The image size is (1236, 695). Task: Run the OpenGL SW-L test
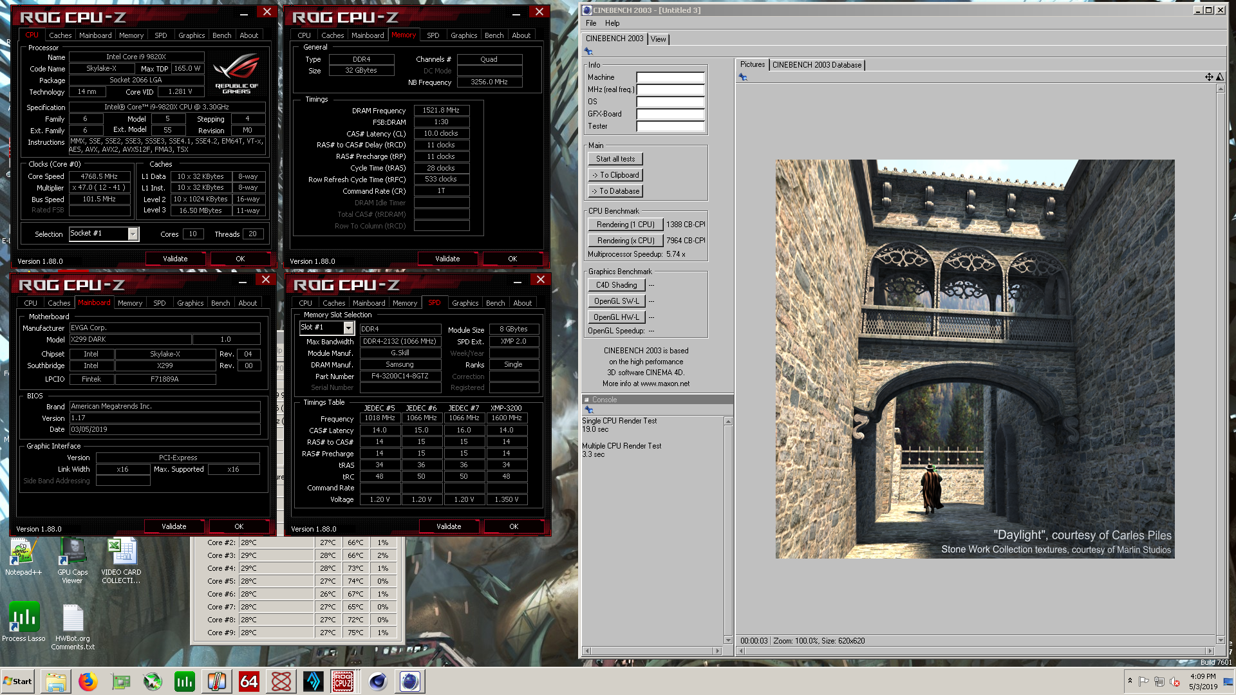(x=616, y=301)
